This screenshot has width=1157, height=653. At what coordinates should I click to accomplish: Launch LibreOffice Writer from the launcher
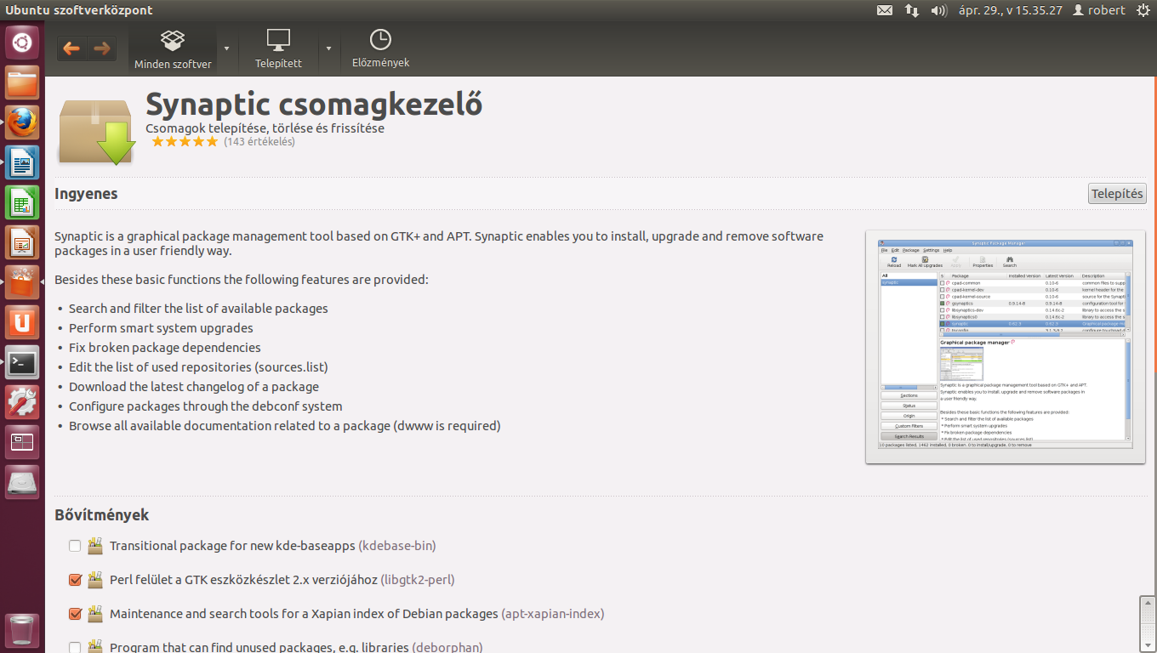click(x=22, y=163)
